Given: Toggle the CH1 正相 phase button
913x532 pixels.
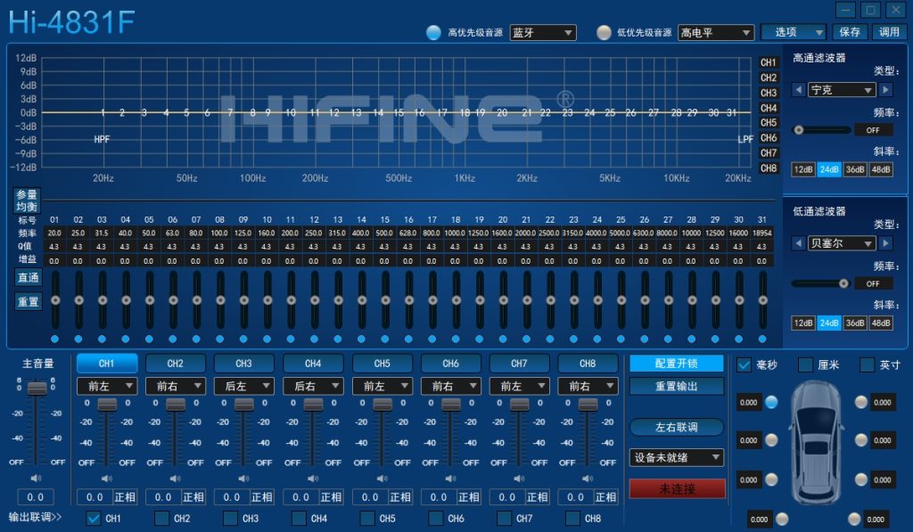Looking at the screenshot, I should [x=125, y=497].
